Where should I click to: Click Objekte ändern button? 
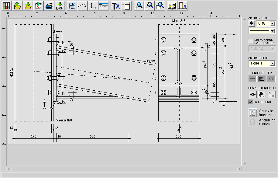253,113
